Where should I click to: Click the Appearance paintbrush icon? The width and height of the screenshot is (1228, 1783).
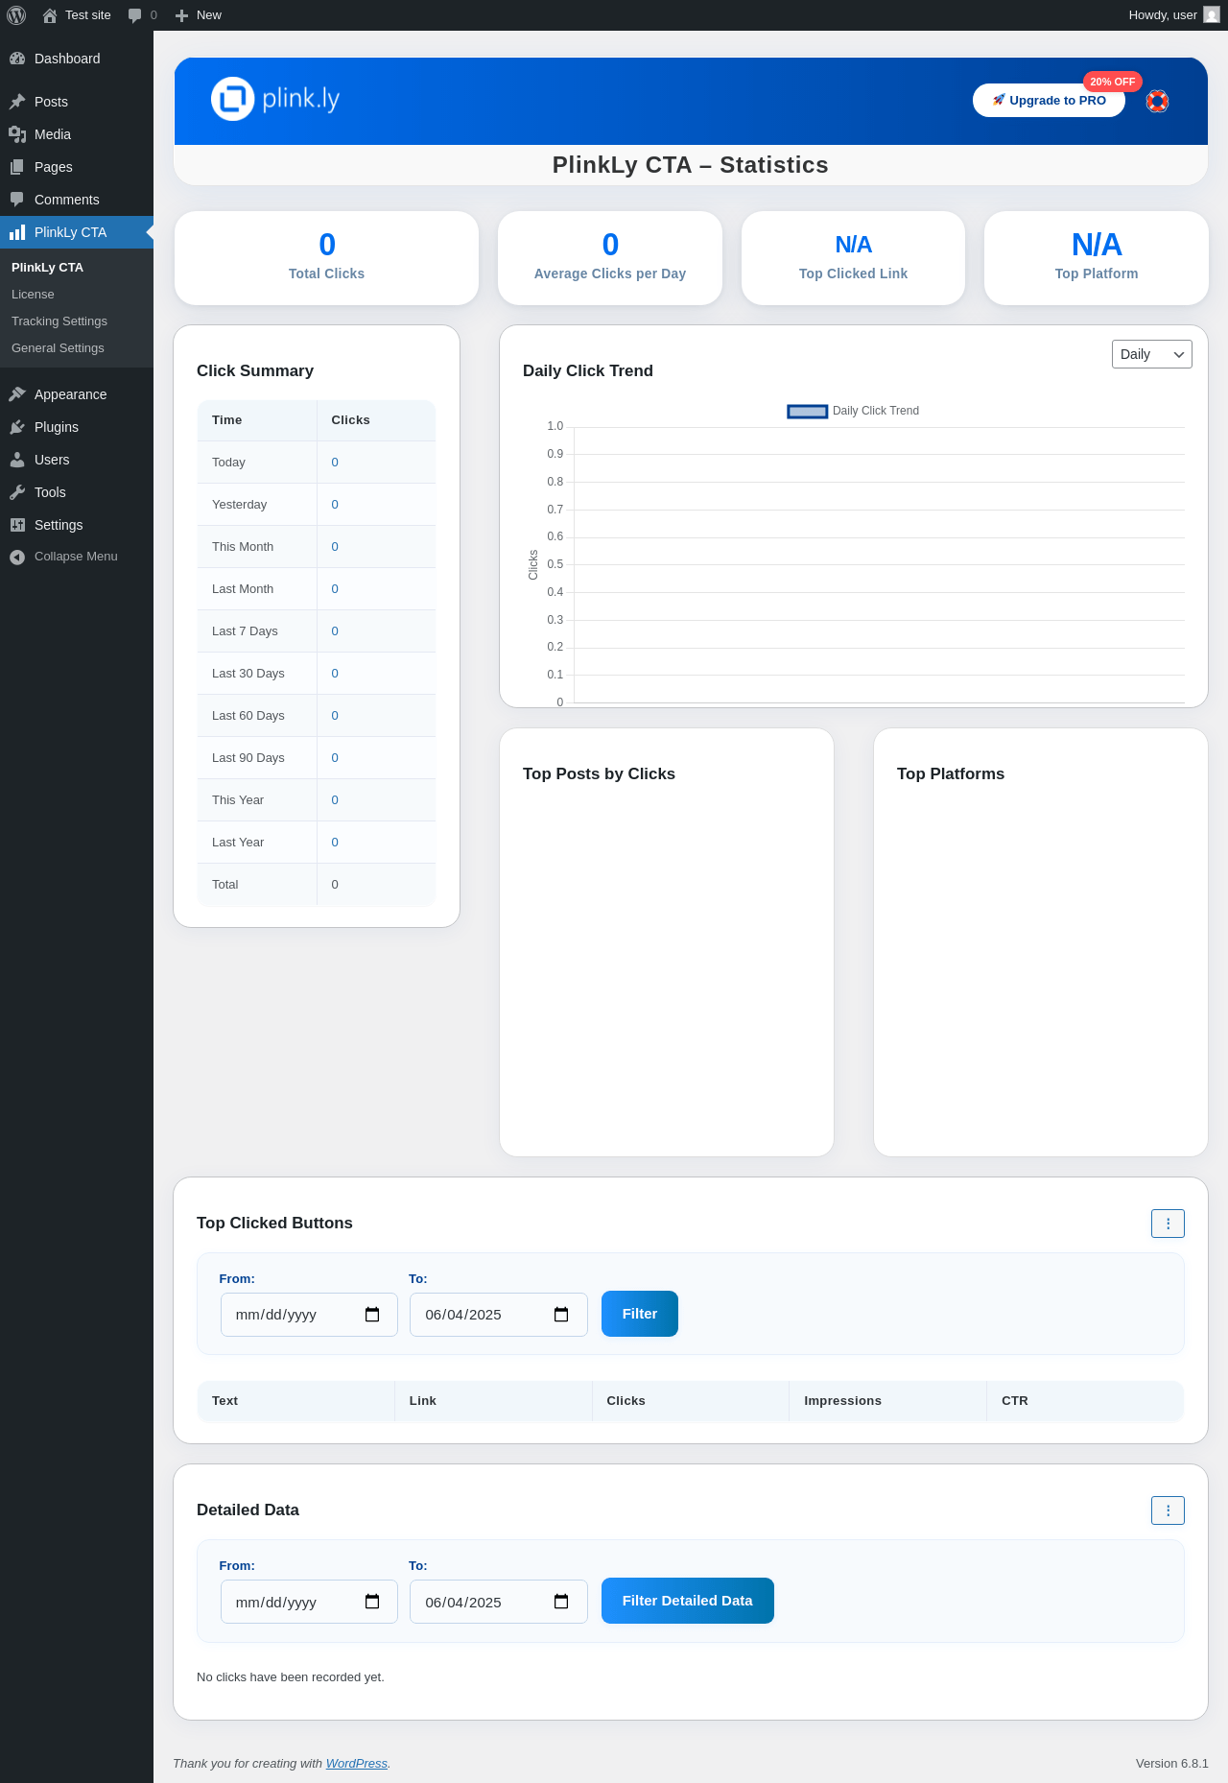click(x=17, y=394)
